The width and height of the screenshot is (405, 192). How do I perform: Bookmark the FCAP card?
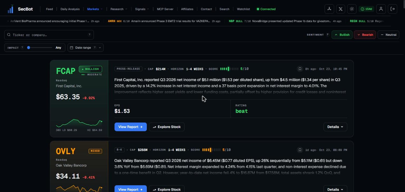tap(300, 69)
